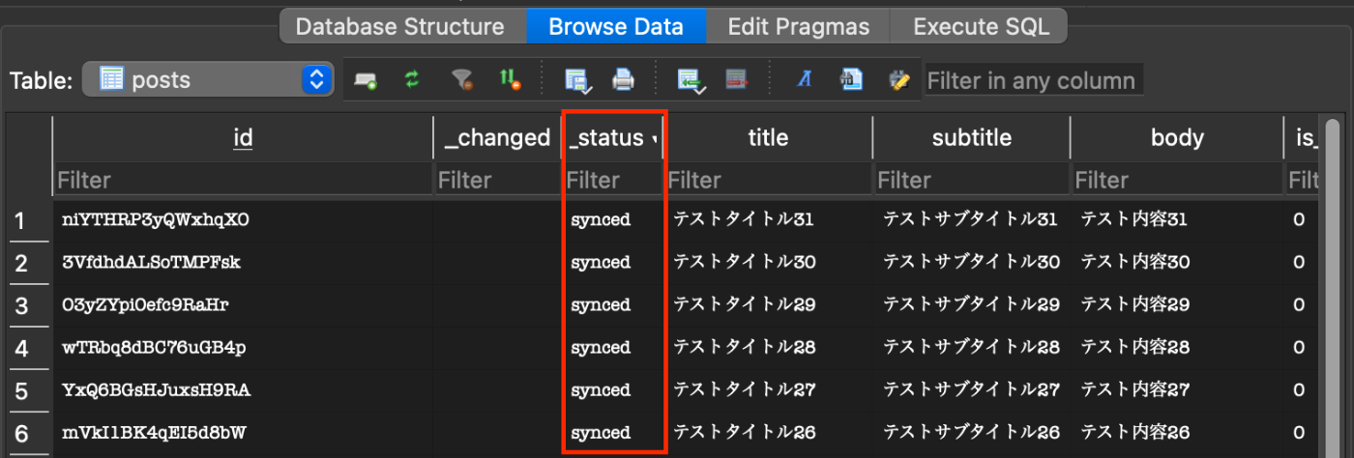Open find in cells with binoculars icon

(x=851, y=80)
